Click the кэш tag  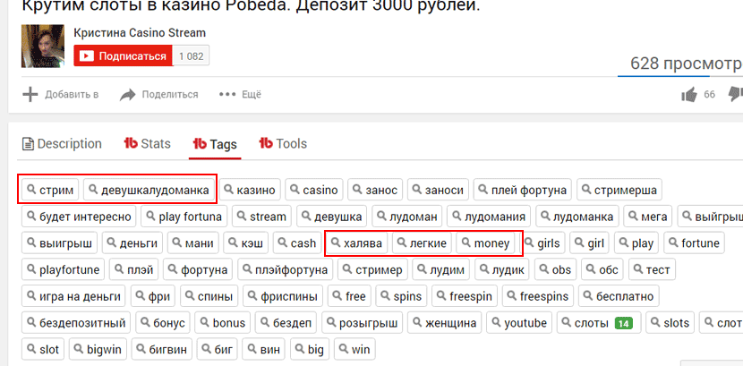[246, 243]
